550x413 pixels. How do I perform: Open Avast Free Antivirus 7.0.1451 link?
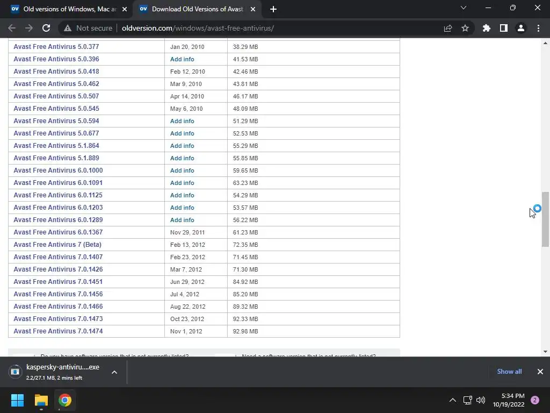point(58,282)
